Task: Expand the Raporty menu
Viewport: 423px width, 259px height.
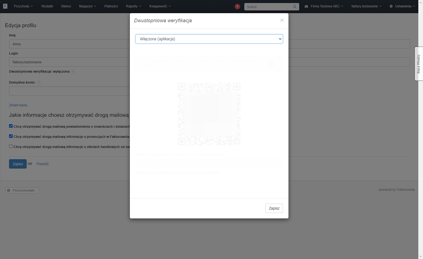Action: [133, 6]
